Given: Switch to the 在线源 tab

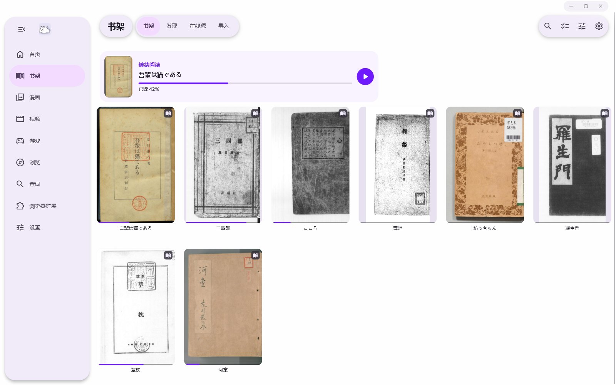Looking at the screenshot, I should pyautogui.click(x=198, y=26).
